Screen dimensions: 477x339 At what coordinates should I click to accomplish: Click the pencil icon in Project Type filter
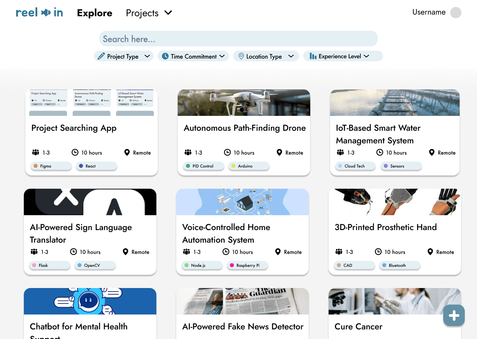[x=101, y=56]
